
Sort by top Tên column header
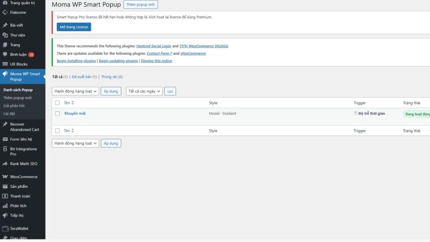click(67, 103)
